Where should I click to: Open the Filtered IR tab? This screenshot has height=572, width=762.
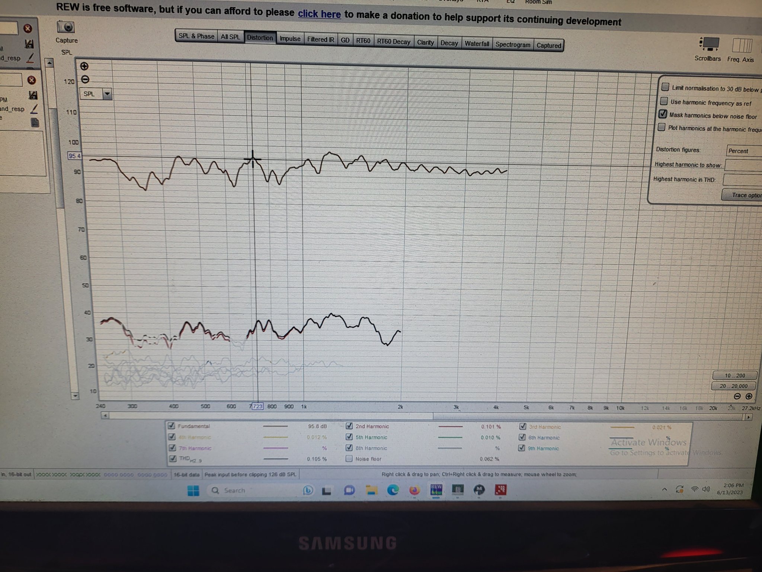click(x=320, y=39)
